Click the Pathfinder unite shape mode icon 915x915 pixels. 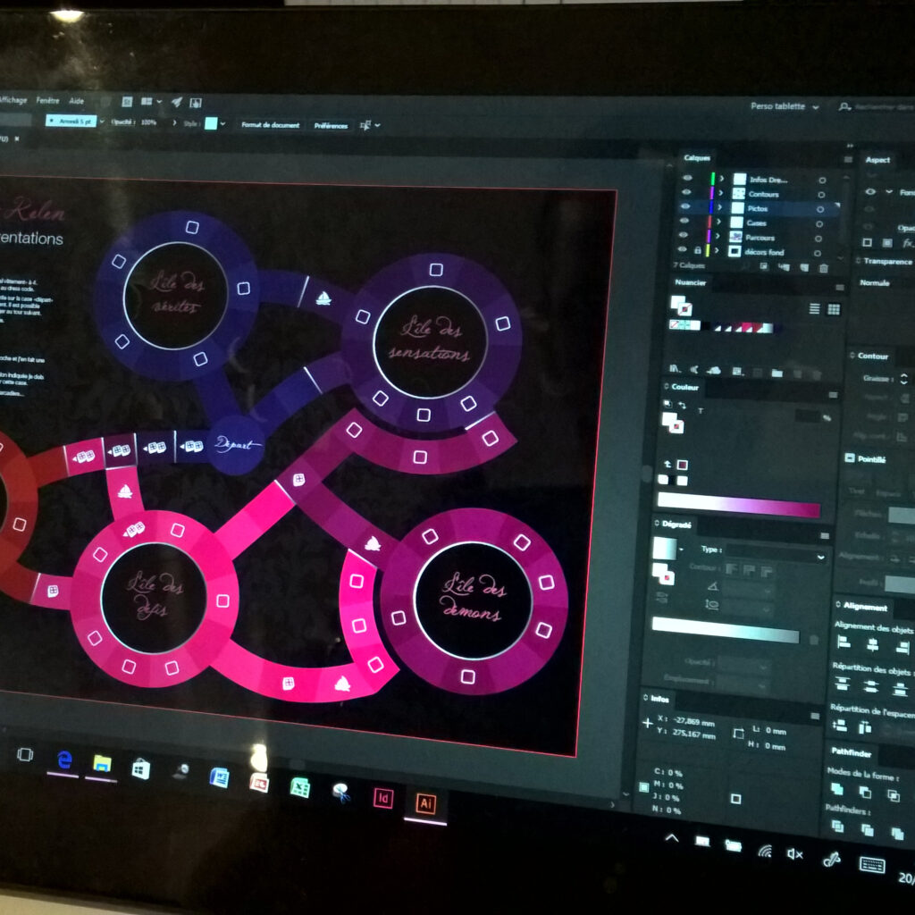pyautogui.click(x=836, y=790)
